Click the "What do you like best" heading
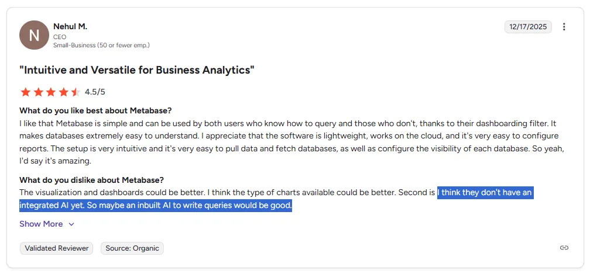The height and width of the screenshot is (274, 590). (x=95, y=110)
